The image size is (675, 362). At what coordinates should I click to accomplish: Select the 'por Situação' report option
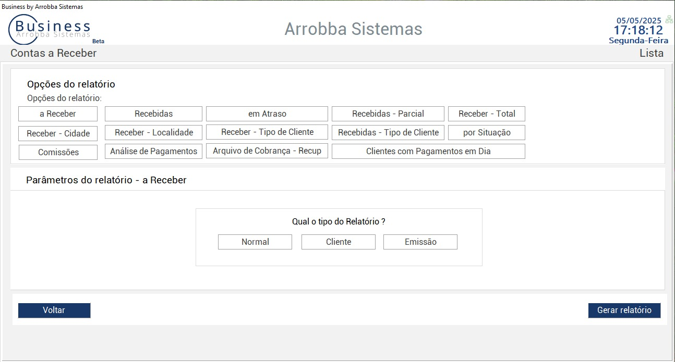point(487,133)
